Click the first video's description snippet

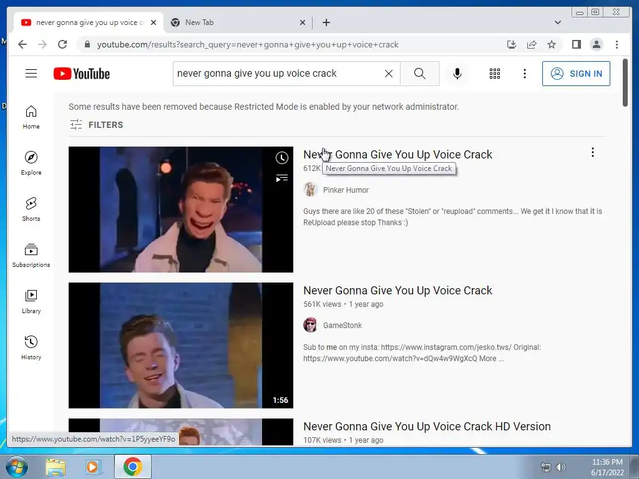(452, 216)
